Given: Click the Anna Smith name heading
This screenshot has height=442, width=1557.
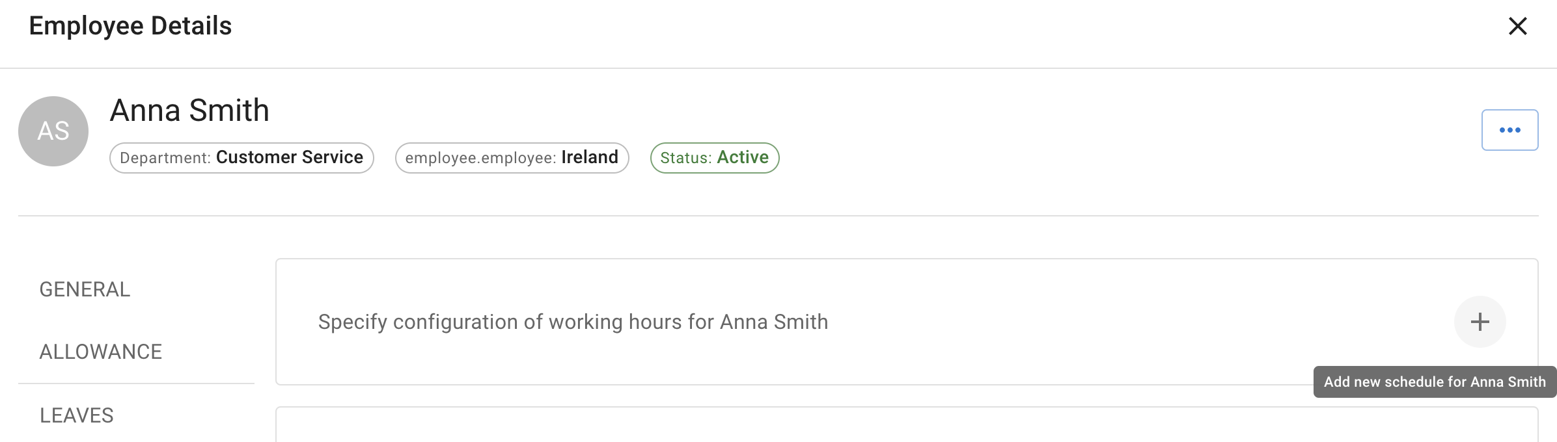Looking at the screenshot, I should pos(189,110).
